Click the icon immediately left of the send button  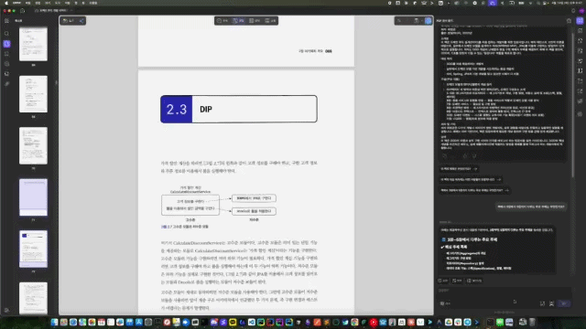[x=551, y=303]
